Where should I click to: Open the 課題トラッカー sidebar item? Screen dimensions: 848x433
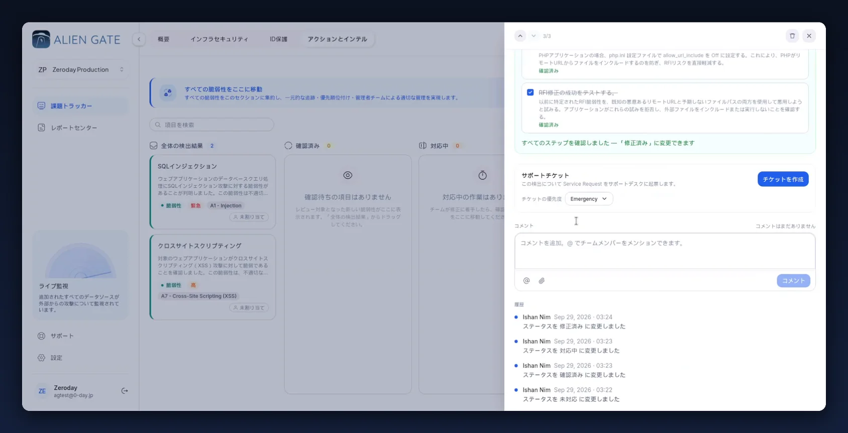[80, 106]
